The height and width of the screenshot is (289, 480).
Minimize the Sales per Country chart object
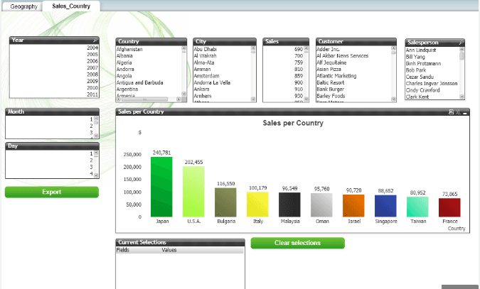(x=465, y=112)
